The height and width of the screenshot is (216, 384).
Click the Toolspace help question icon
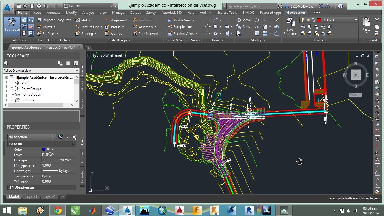[75, 63]
